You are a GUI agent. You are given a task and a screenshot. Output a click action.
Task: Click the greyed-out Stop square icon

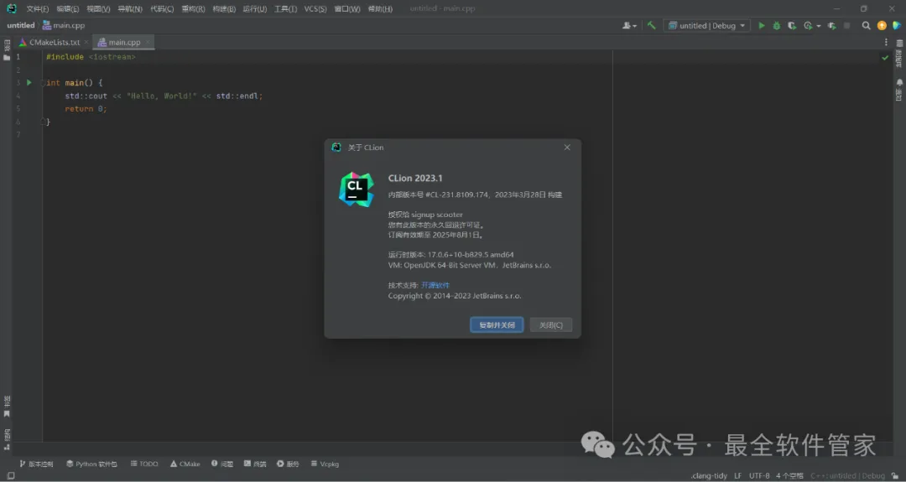pos(847,25)
